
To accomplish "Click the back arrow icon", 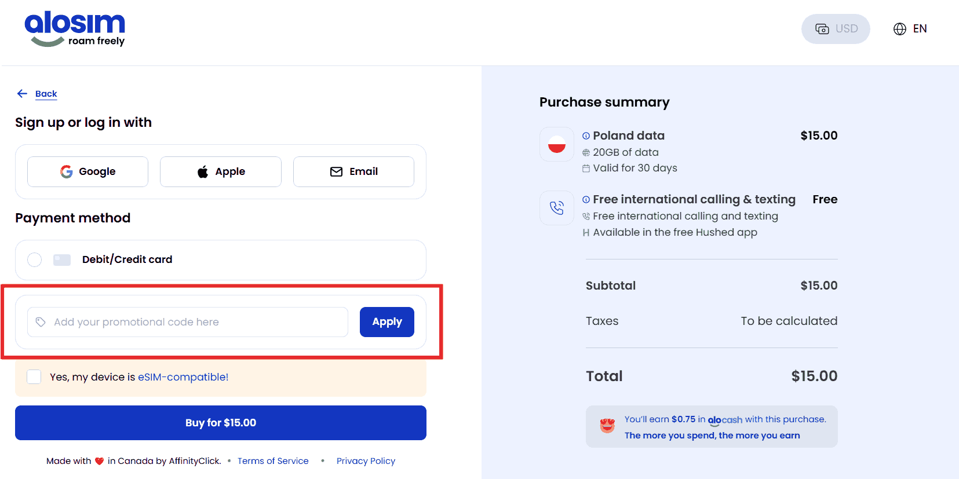I will pos(22,94).
